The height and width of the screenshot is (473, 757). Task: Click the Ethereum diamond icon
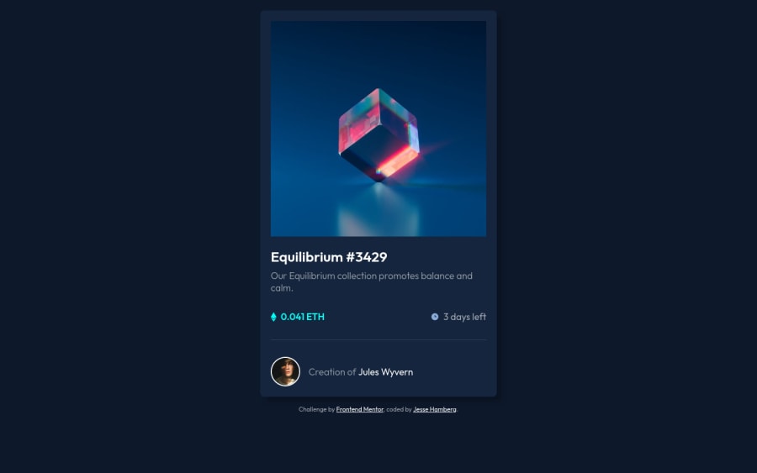pos(273,317)
